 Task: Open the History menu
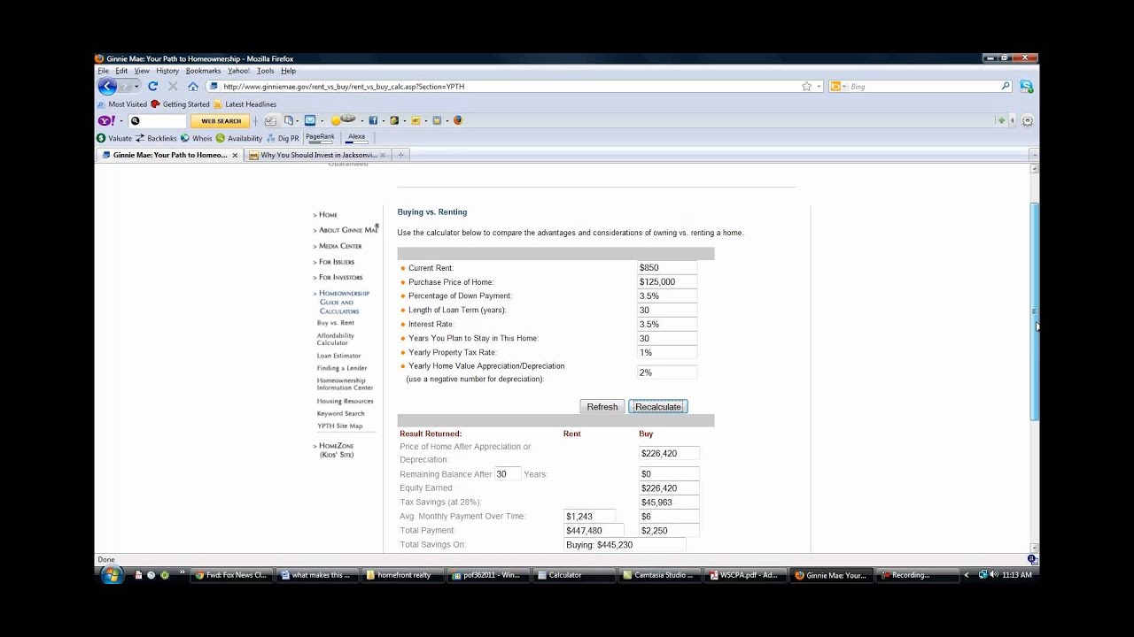tap(167, 71)
